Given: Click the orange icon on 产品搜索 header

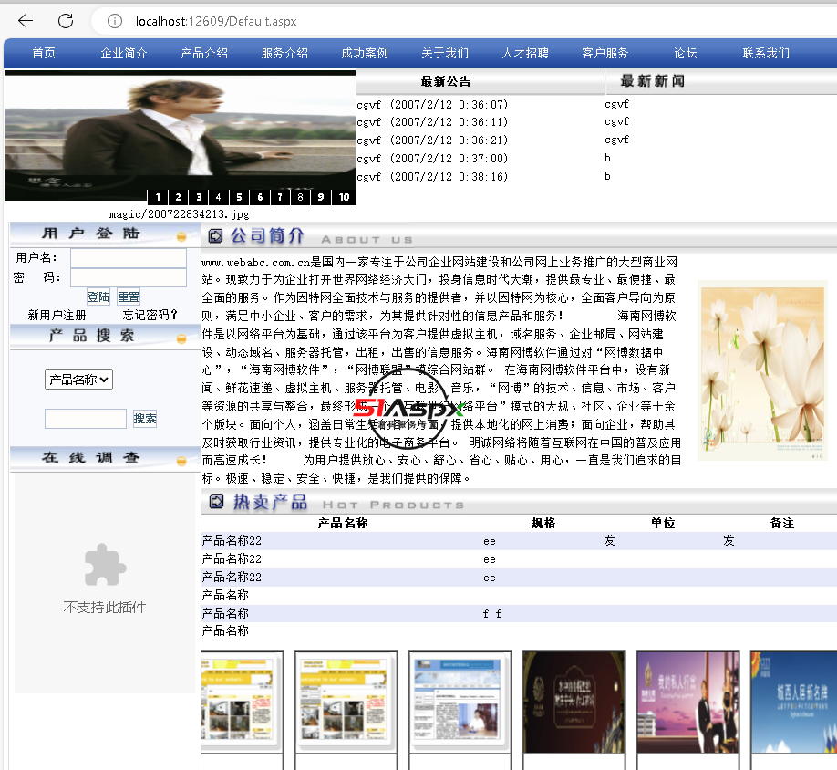Looking at the screenshot, I should coord(181,339).
